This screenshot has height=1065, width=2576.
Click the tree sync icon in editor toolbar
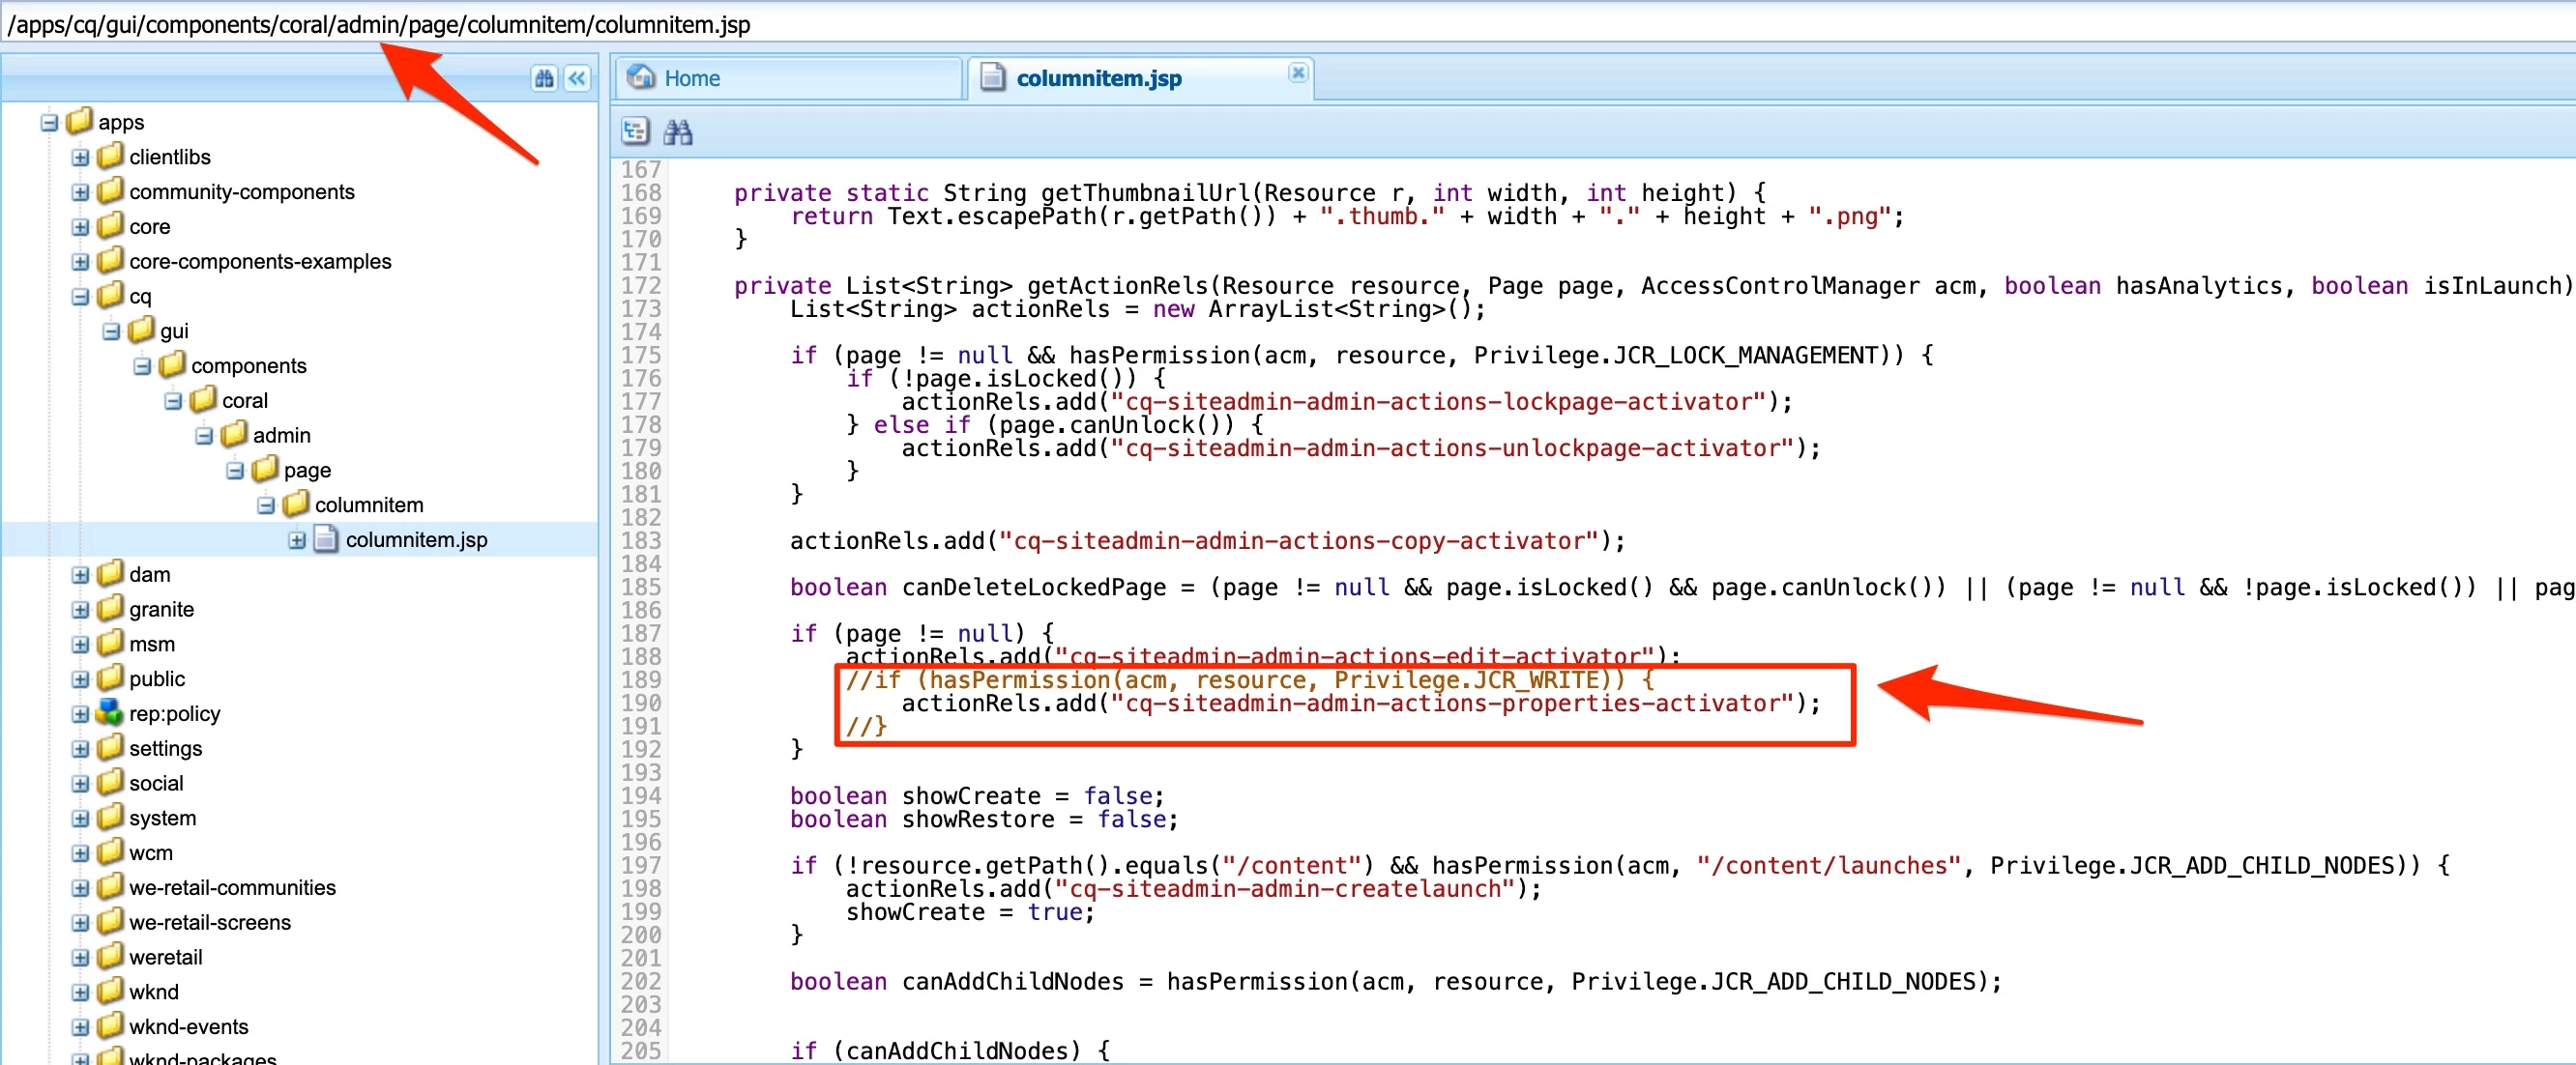point(635,131)
